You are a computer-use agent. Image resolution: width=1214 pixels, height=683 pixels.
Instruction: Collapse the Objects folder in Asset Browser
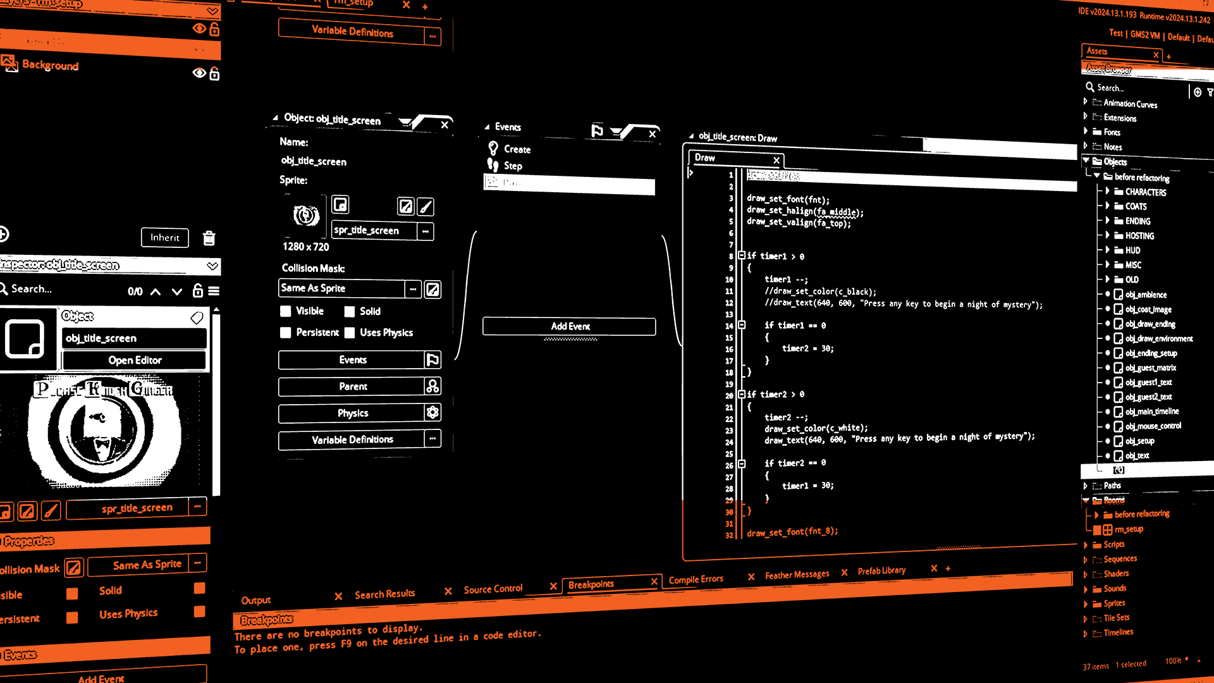[1086, 161]
